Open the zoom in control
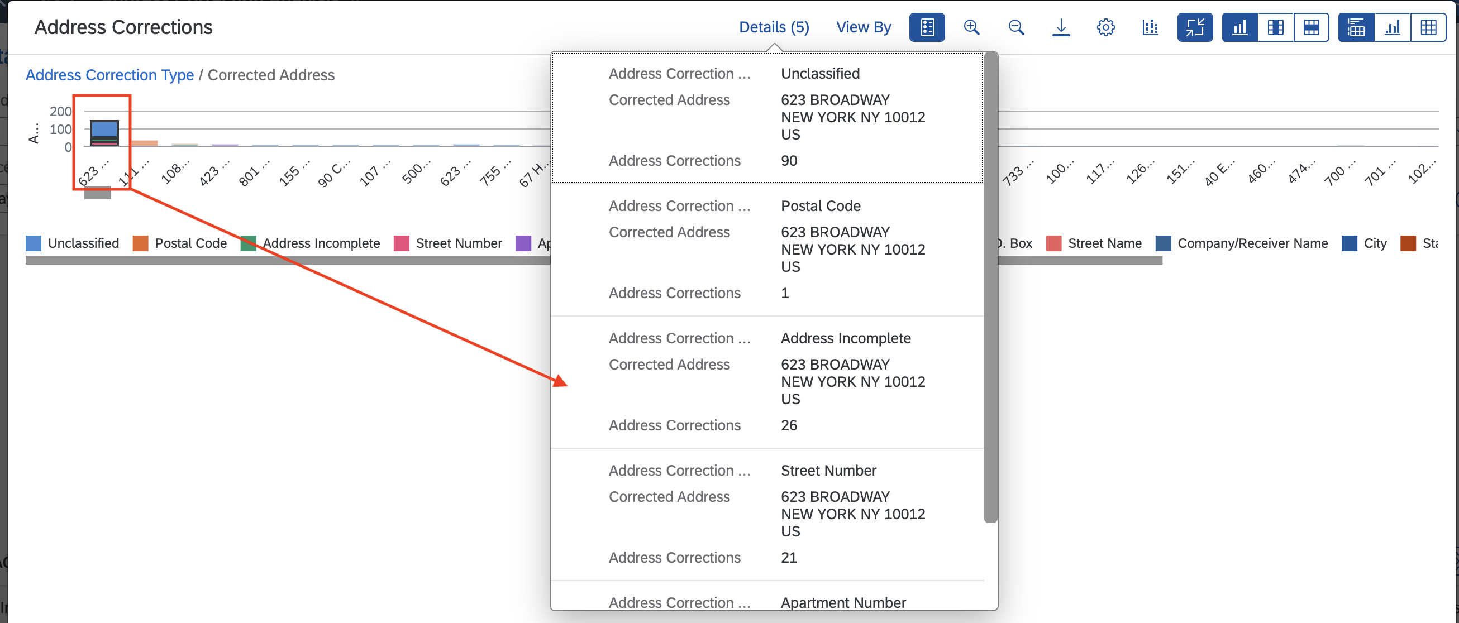This screenshot has height=623, width=1459. [x=972, y=27]
